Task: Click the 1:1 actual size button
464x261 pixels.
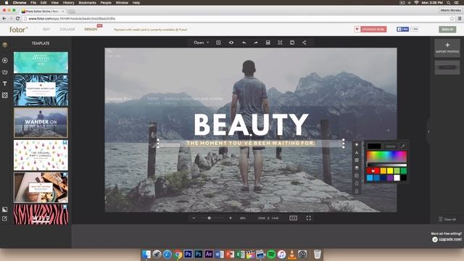Action: click(293, 218)
